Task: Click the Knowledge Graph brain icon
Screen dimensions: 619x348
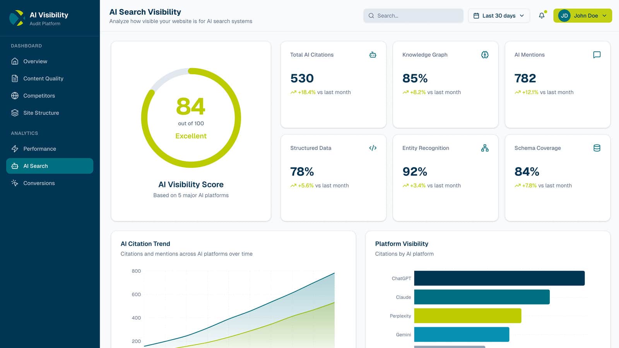Action: (485, 55)
